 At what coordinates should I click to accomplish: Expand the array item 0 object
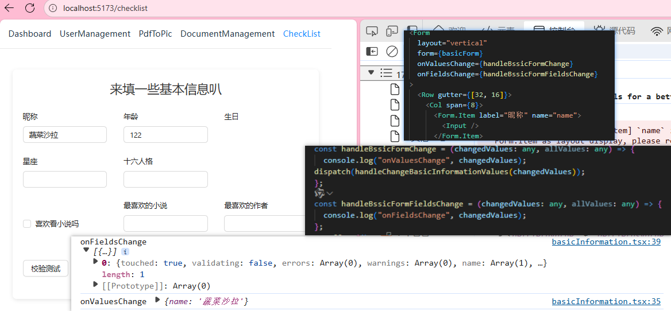coord(95,262)
